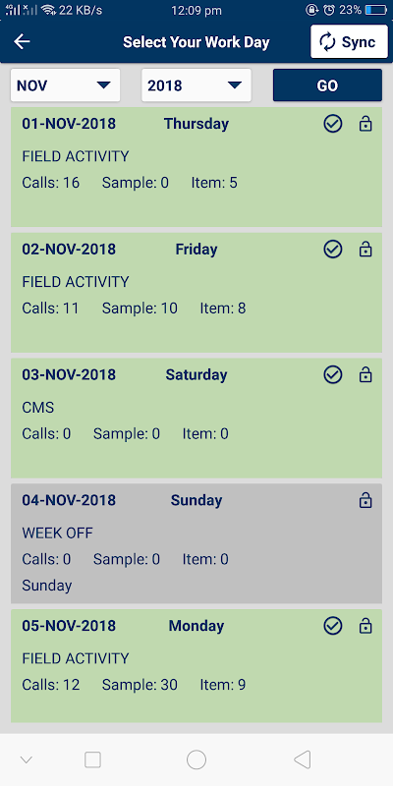Screen dimensions: 393x786
Task: Tap the lock icon on 01-NOV-2018
Action: (x=365, y=124)
